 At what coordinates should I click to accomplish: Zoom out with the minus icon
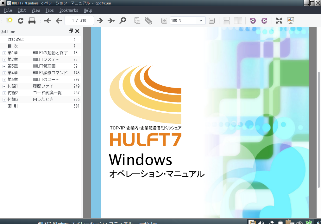tap(212, 21)
